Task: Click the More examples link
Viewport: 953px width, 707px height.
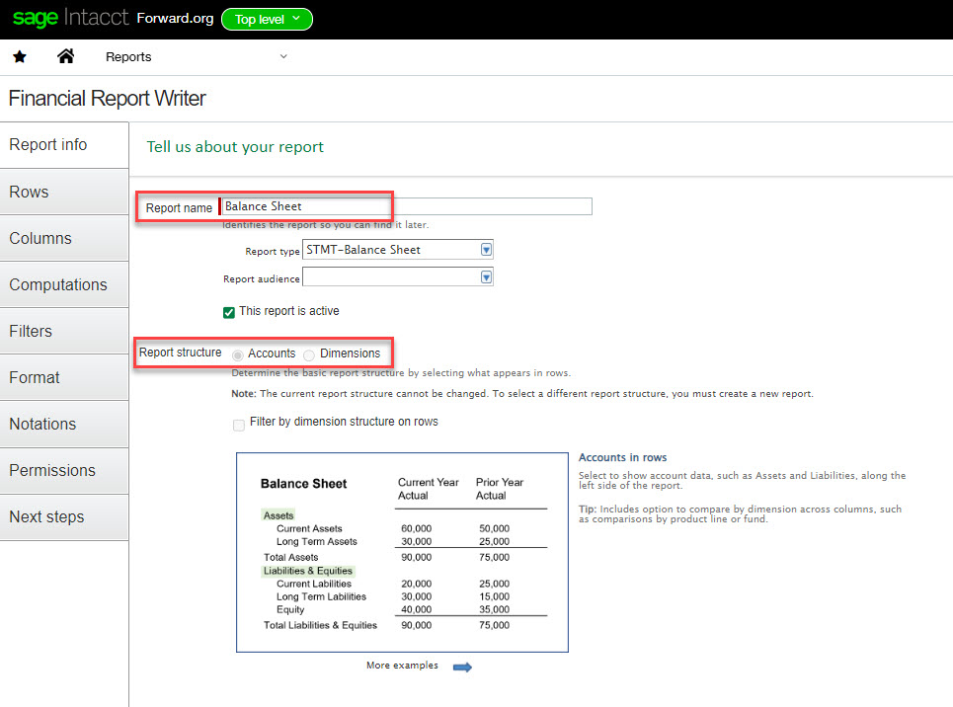Action: [402, 666]
